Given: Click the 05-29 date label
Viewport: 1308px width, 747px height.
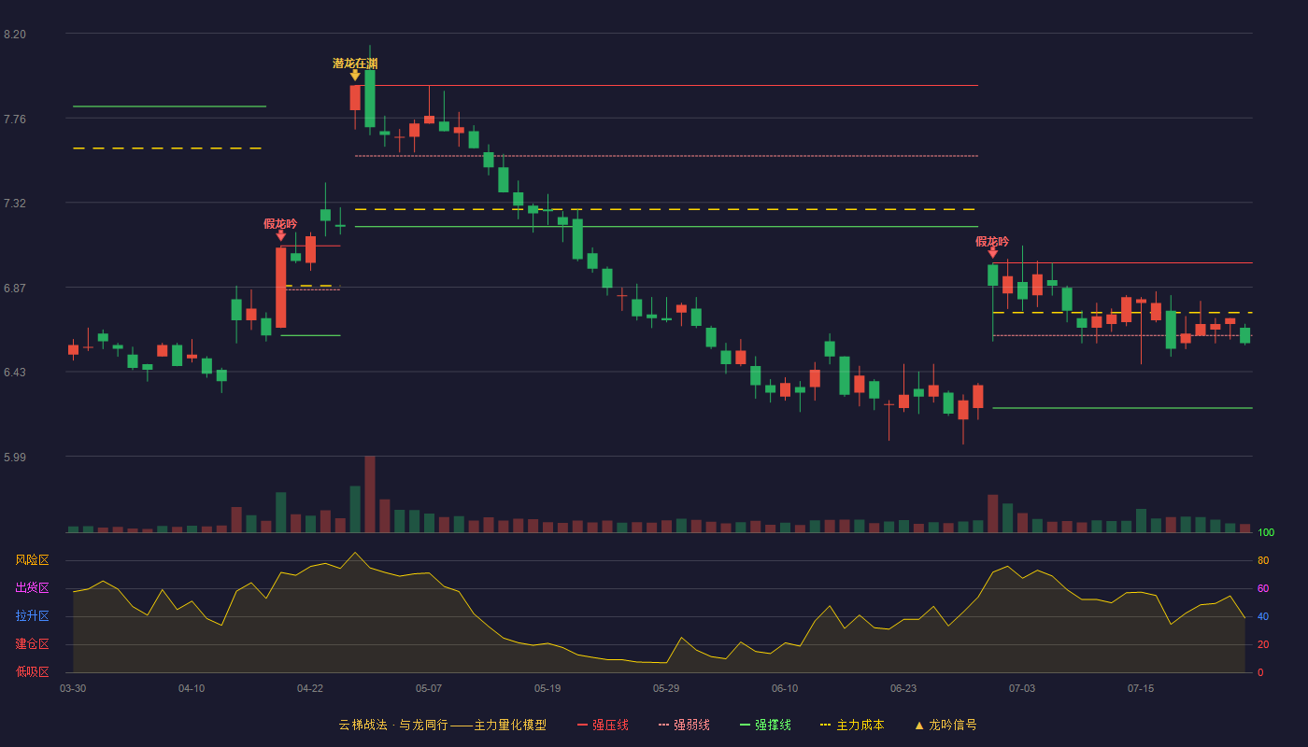Looking at the screenshot, I should (x=666, y=688).
